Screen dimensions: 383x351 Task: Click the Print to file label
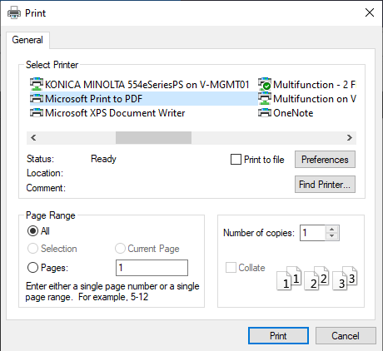click(x=264, y=160)
